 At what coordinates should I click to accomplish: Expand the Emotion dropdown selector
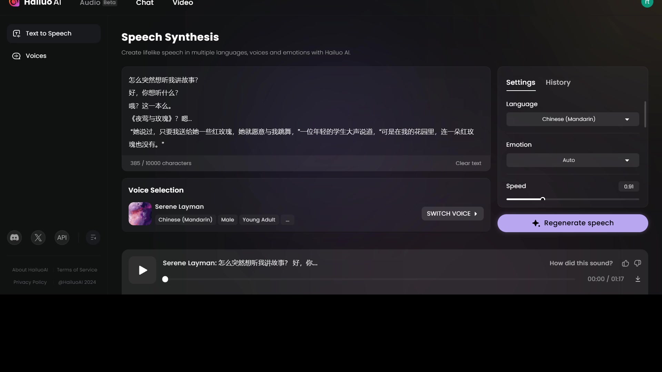click(573, 160)
